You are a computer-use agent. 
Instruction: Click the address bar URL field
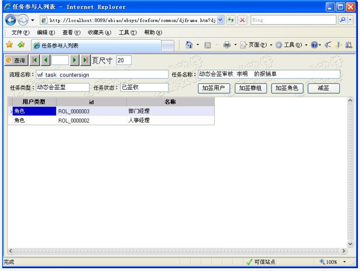[x=129, y=20]
